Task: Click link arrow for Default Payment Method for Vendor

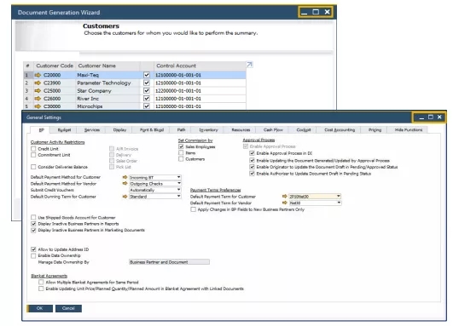Action: pos(125,183)
